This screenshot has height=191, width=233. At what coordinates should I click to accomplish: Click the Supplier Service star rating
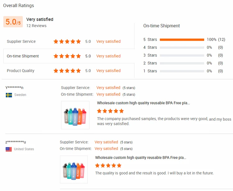pos(67,42)
